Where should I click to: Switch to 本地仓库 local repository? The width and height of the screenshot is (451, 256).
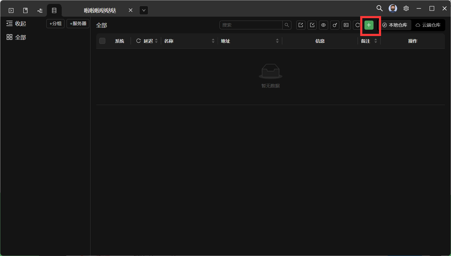pos(395,25)
